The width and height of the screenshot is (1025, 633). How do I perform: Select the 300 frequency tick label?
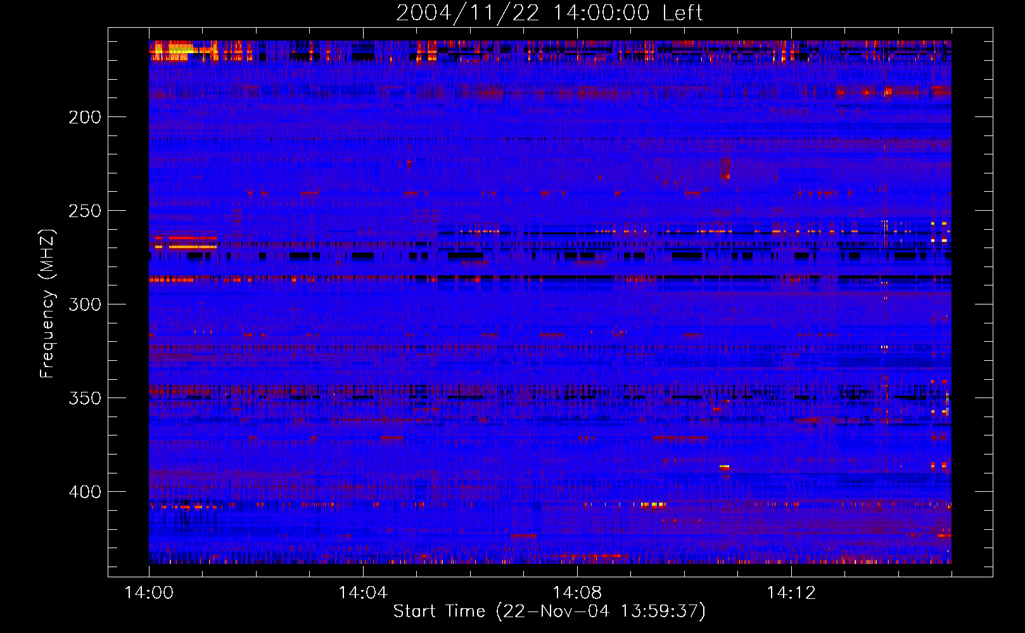click(x=85, y=304)
